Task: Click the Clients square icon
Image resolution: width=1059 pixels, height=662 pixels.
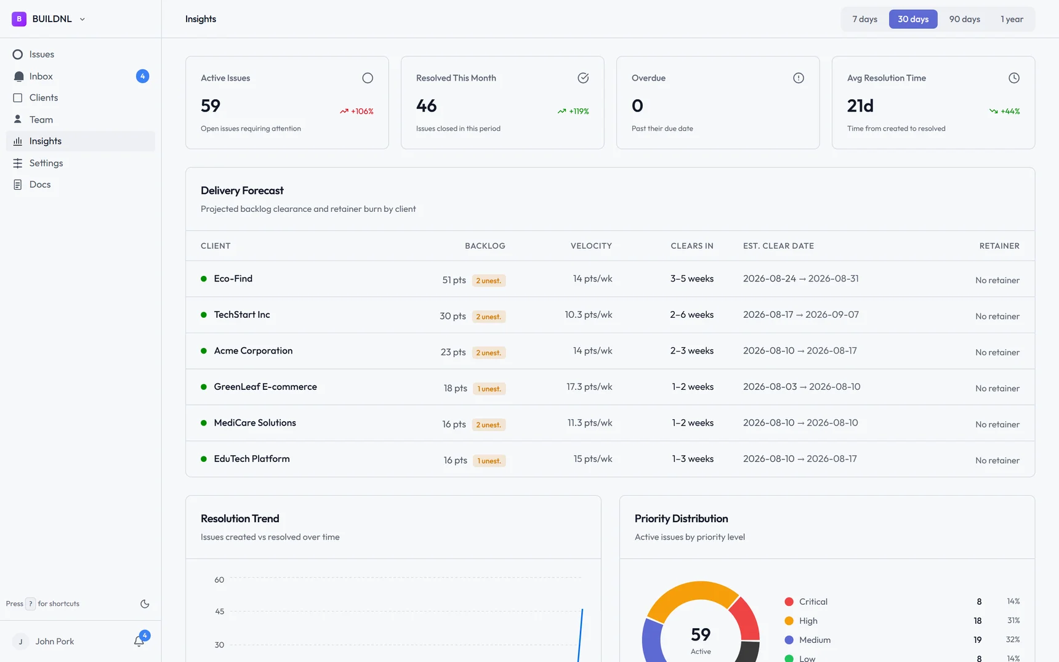Action: coord(18,98)
